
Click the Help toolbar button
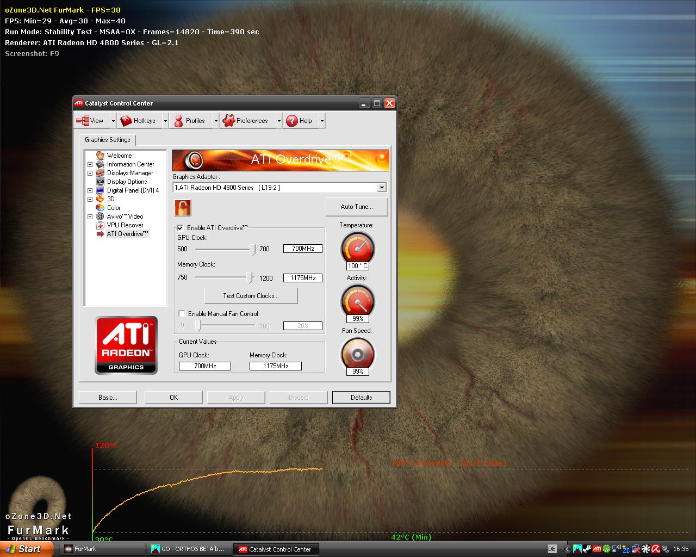tap(300, 121)
